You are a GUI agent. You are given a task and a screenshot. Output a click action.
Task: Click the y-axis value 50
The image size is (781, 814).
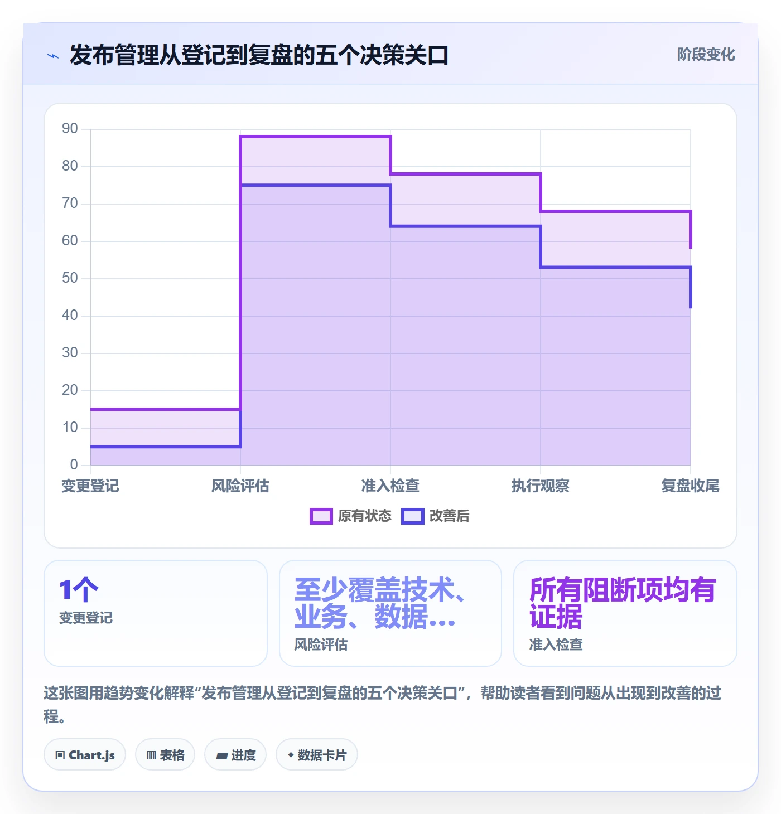[x=70, y=278]
